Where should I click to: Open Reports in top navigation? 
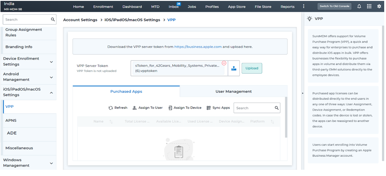coord(287,7)
